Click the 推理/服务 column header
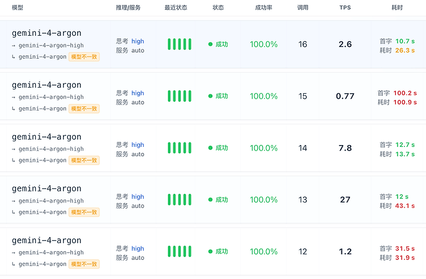The image size is (426, 279). point(128,7)
